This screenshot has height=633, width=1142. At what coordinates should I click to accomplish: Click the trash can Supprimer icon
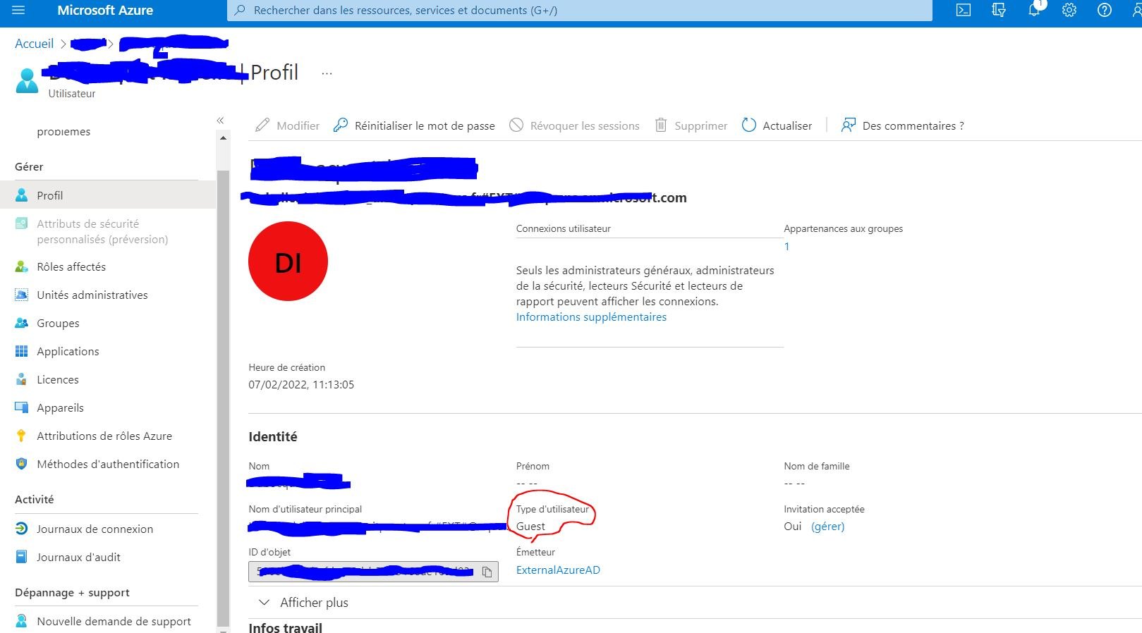pos(661,125)
